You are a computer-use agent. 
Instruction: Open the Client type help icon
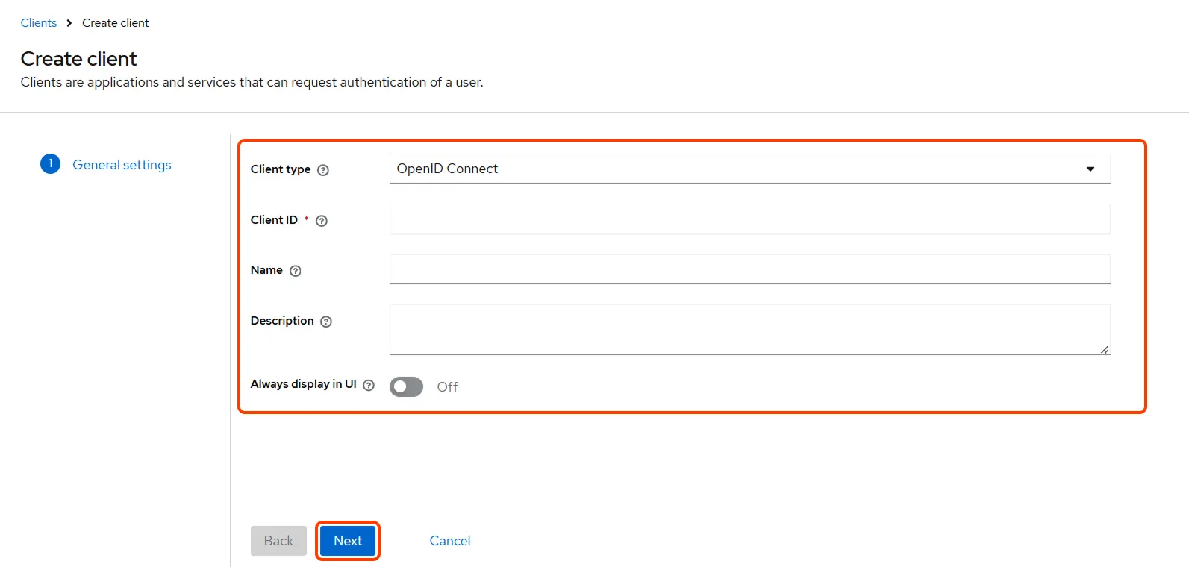point(323,170)
